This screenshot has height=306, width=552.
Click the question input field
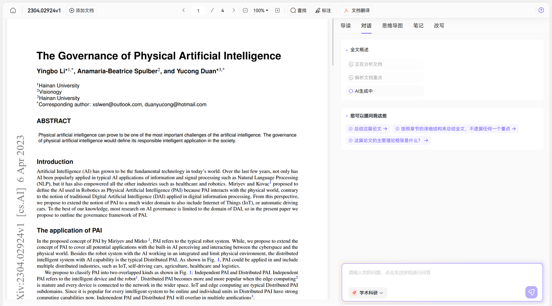click(442, 273)
